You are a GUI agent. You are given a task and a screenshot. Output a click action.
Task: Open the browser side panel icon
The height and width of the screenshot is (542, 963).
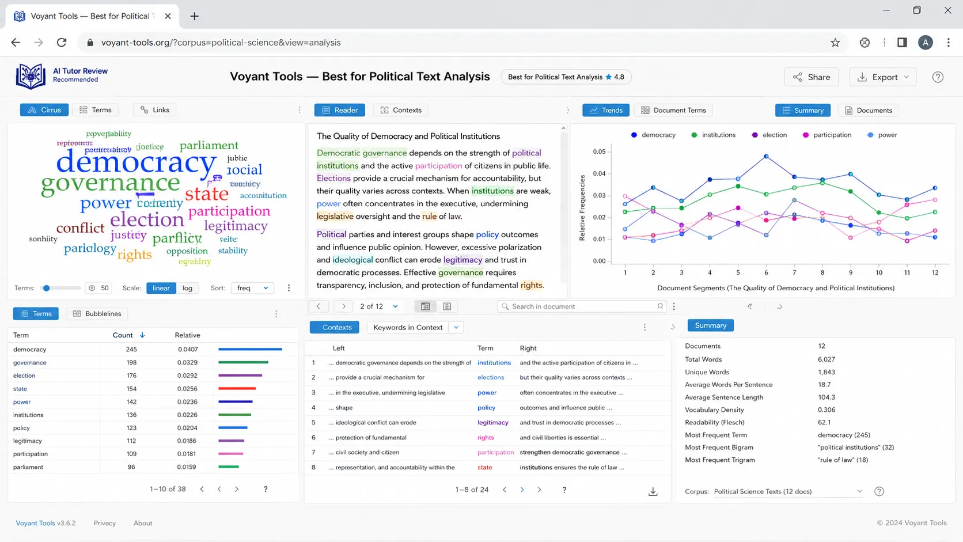coord(902,43)
